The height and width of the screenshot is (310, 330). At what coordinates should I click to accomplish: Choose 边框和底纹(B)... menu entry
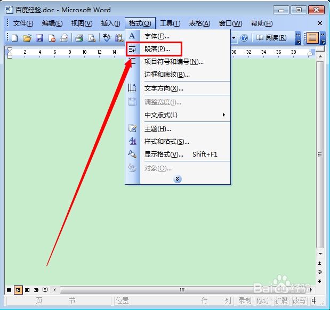click(x=178, y=75)
